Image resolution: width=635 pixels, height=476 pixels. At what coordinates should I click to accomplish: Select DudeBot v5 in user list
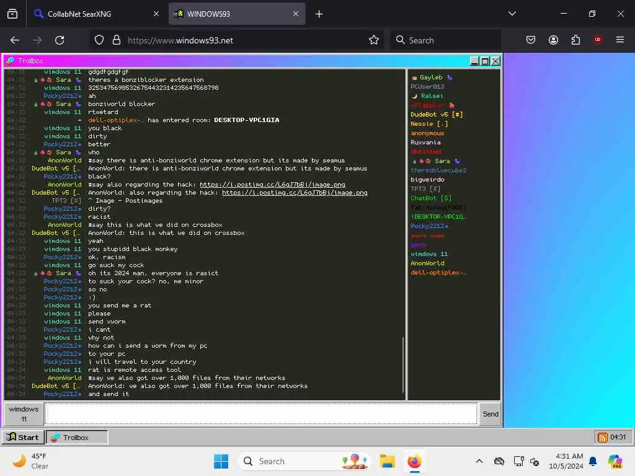[437, 115]
